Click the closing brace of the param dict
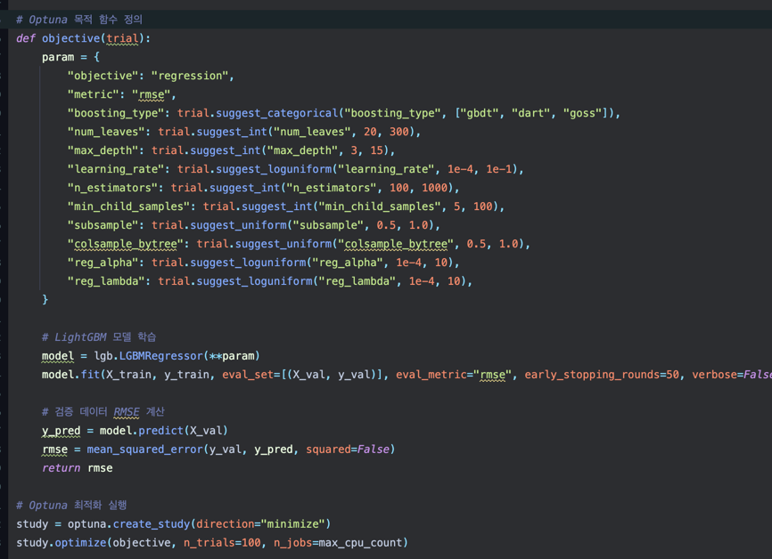 pyautogui.click(x=45, y=299)
